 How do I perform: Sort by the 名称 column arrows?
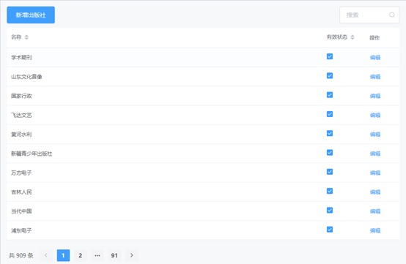click(26, 37)
